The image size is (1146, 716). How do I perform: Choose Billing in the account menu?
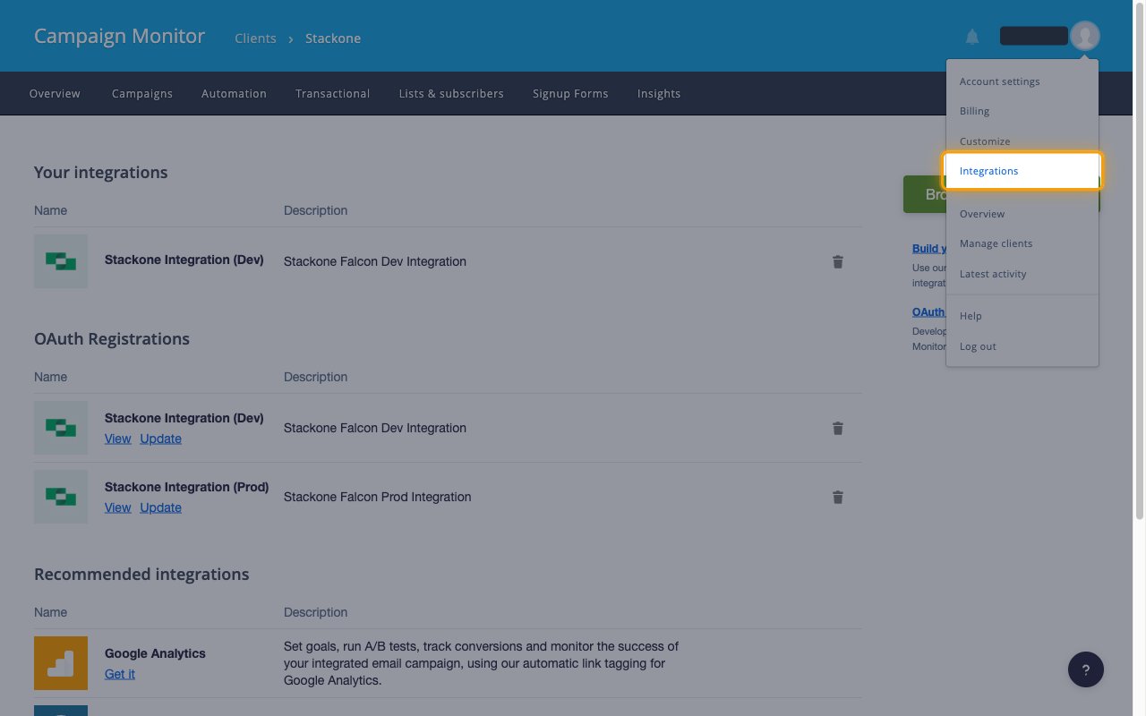coord(974,111)
